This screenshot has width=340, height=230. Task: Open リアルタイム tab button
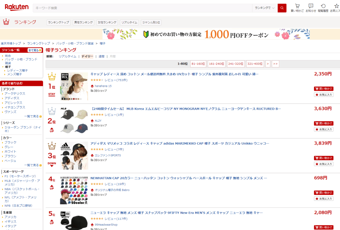[x=129, y=22]
